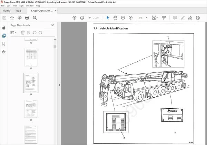The image size is (207, 145).
Task: Select the arrow selection tool
Action: pos(108,17)
